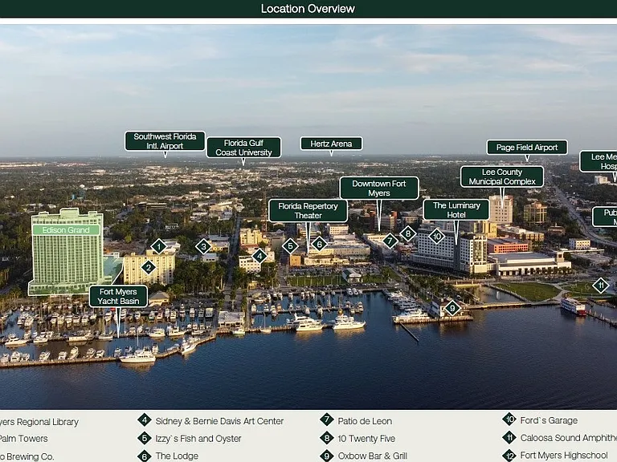Click map marker 2 on the cream building
Screen dimensions: 617x462
[x=149, y=268]
